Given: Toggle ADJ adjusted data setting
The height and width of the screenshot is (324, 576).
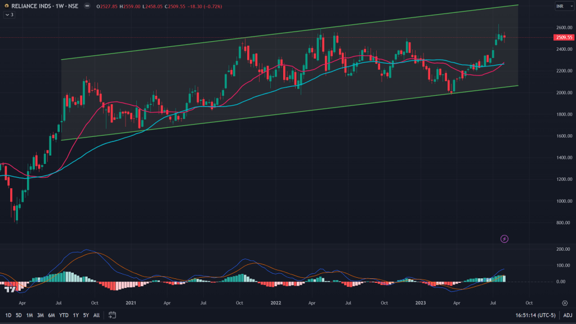Looking at the screenshot, I should [568, 315].
